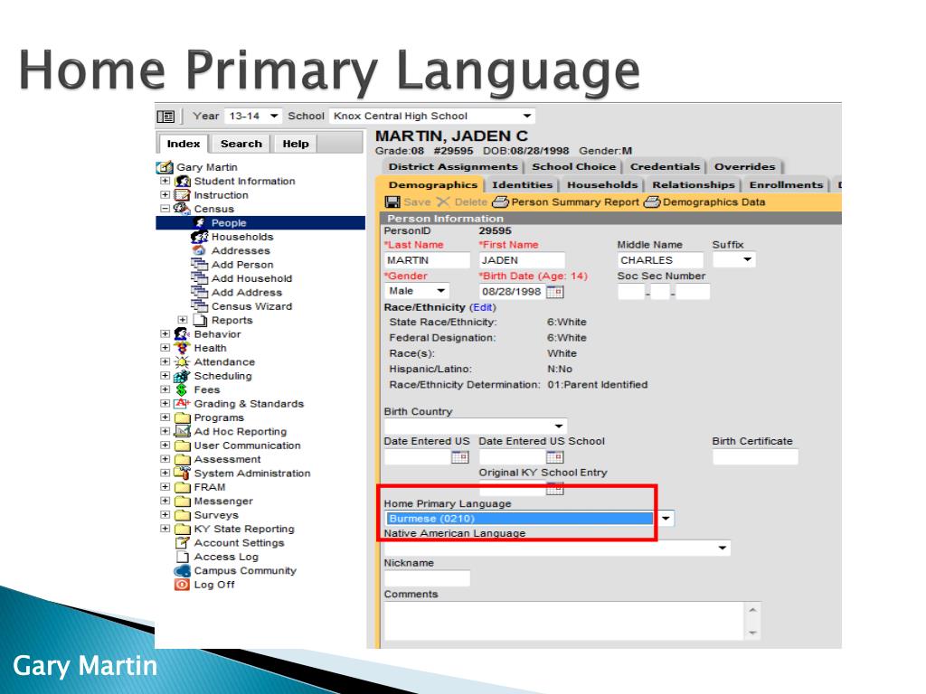This screenshot has width=926, height=694.
Task: Click the Census icon
Action: pos(182,209)
